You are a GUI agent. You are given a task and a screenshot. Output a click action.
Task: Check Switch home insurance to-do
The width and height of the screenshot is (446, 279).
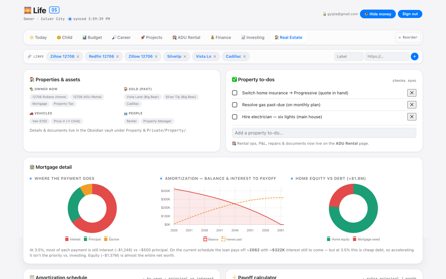(235, 93)
